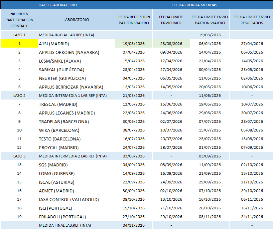
Task: Click the LABORATORIO column header
Action: coord(76,20)
